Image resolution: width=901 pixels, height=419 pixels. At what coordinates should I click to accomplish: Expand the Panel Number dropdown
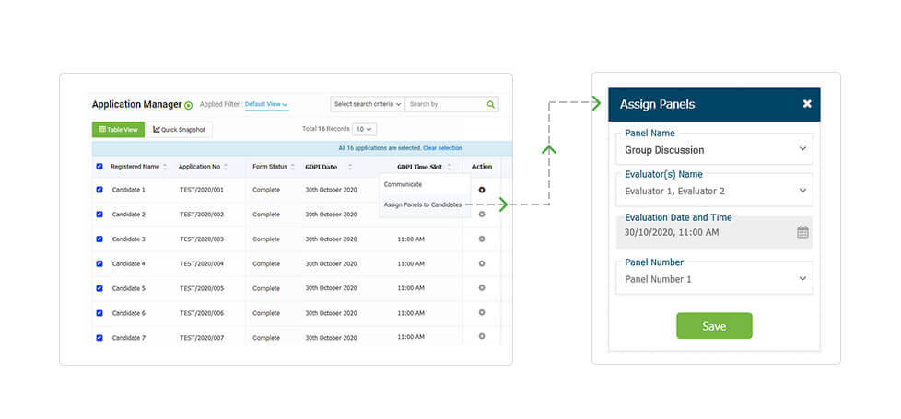click(x=714, y=279)
